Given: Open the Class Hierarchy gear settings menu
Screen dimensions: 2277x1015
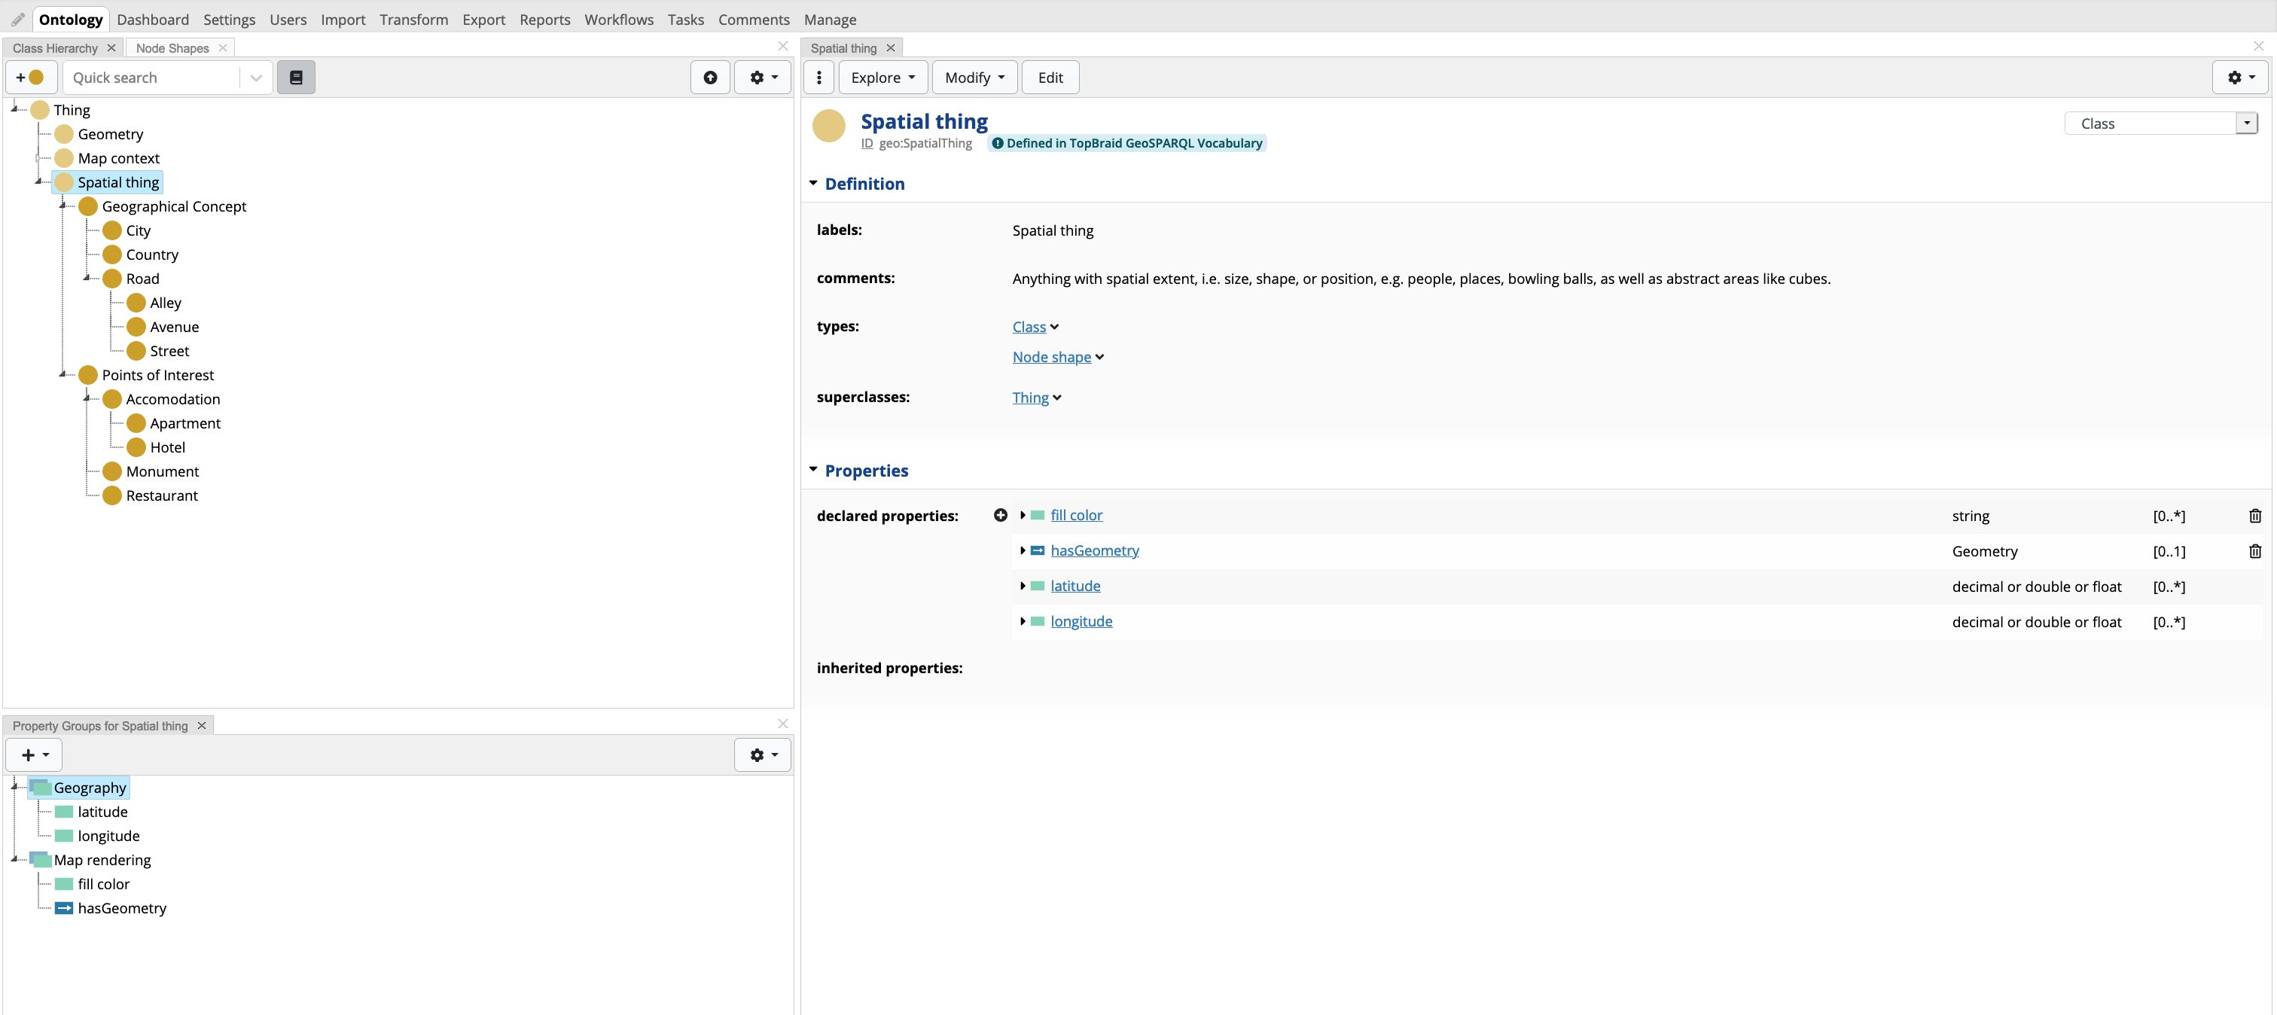Looking at the screenshot, I should [763, 78].
